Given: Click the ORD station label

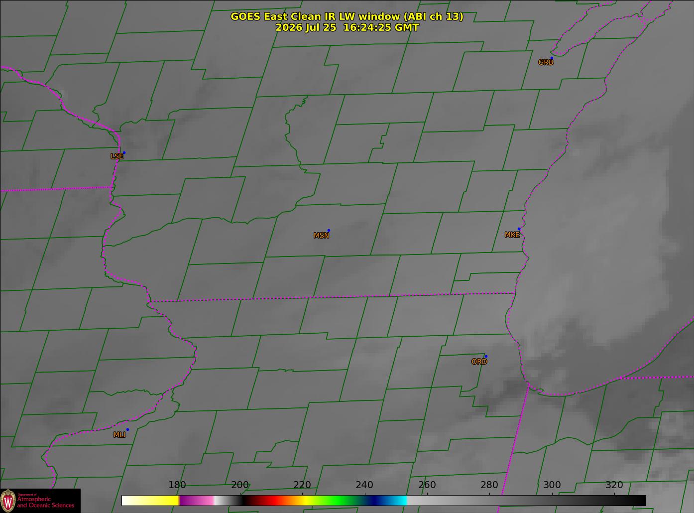Looking at the screenshot, I should 479,362.
